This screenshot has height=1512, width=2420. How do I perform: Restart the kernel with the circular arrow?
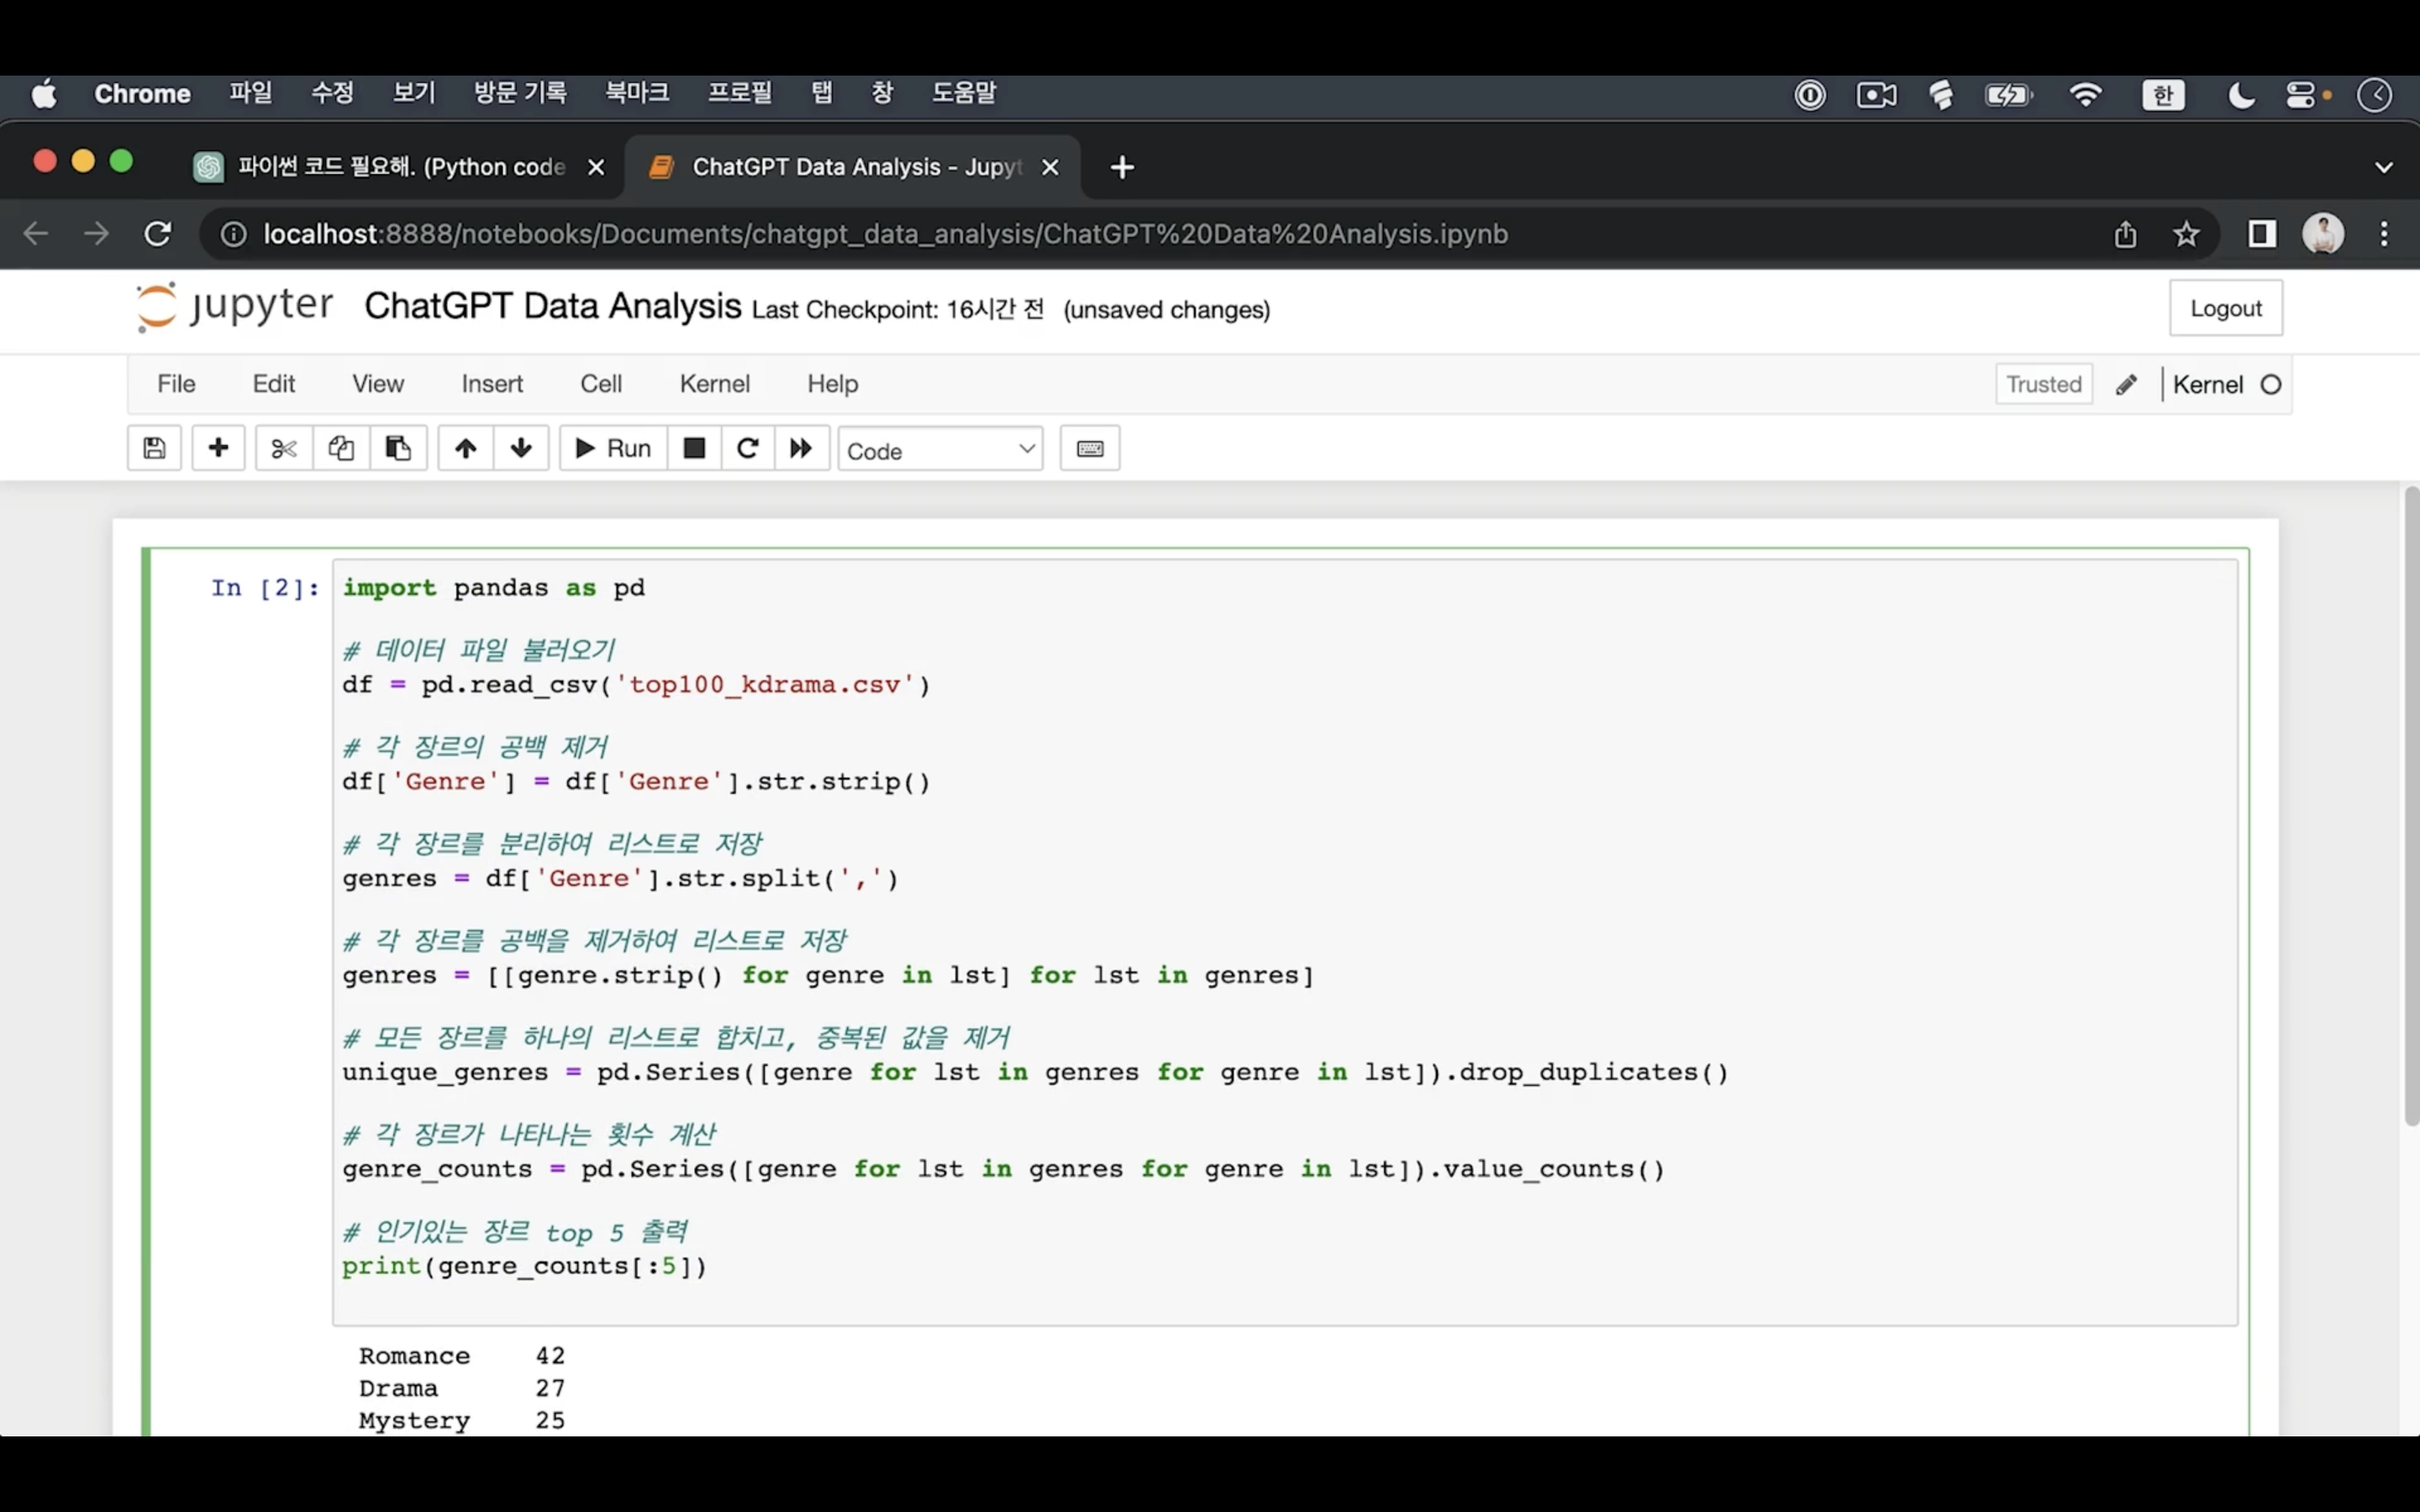point(747,448)
